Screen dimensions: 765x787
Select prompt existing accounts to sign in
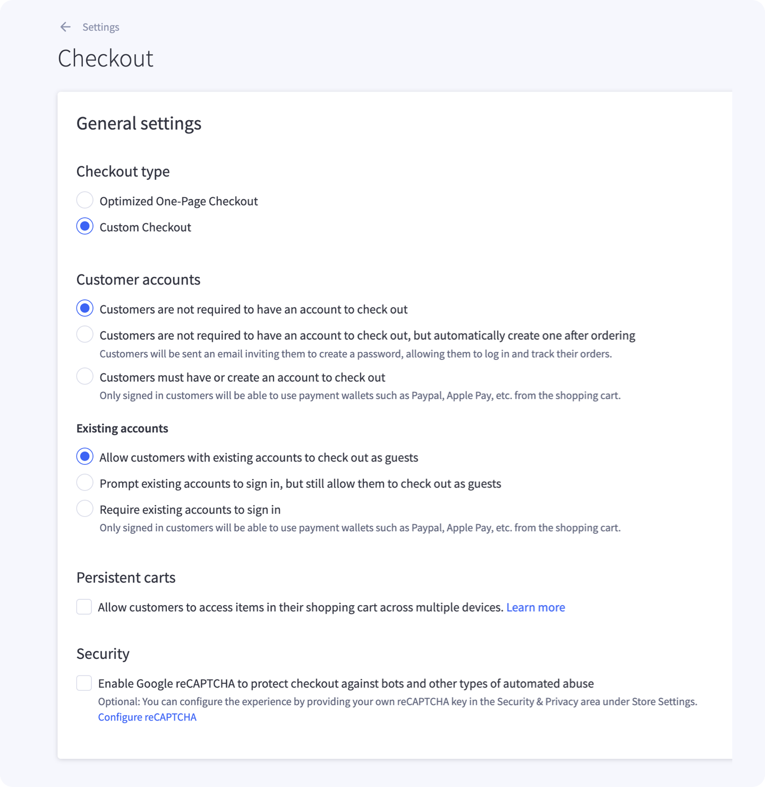tap(84, 483)
